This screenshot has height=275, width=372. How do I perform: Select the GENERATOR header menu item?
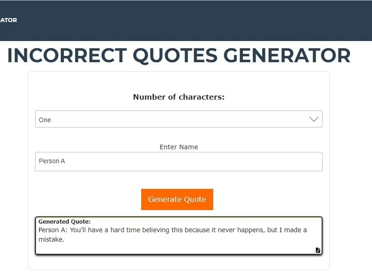click(x=8, y=20)
